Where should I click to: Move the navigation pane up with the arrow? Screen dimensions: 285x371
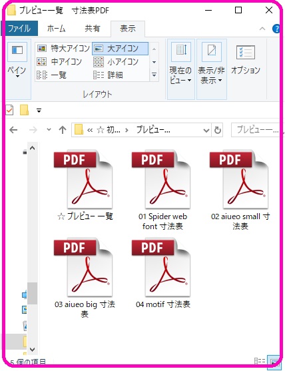pos(33,149)
